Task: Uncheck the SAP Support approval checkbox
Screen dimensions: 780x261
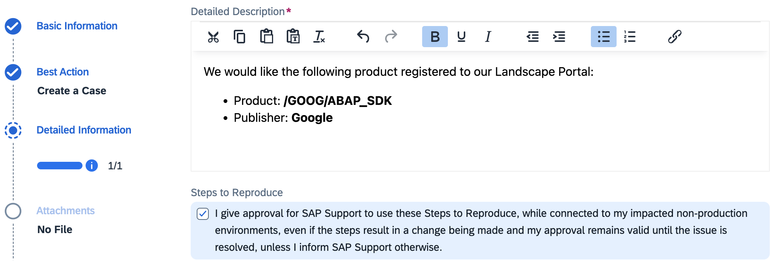Action: coord(203,213)
